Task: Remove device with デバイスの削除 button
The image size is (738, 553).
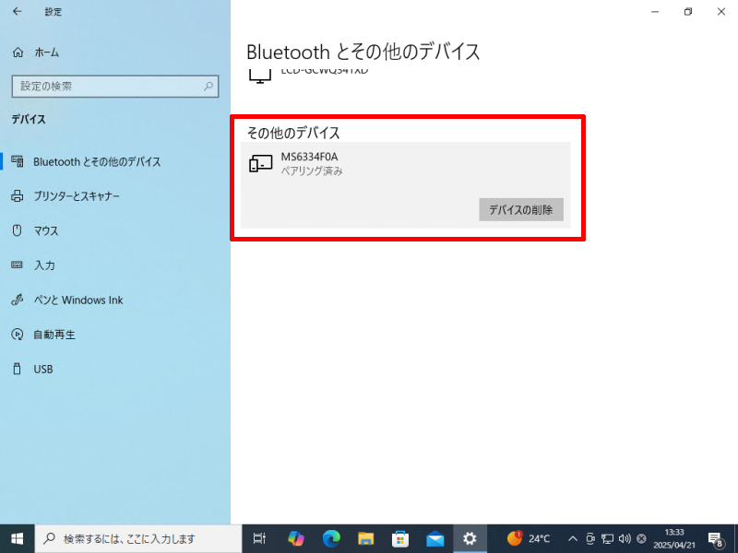Action: click(521, 210)
